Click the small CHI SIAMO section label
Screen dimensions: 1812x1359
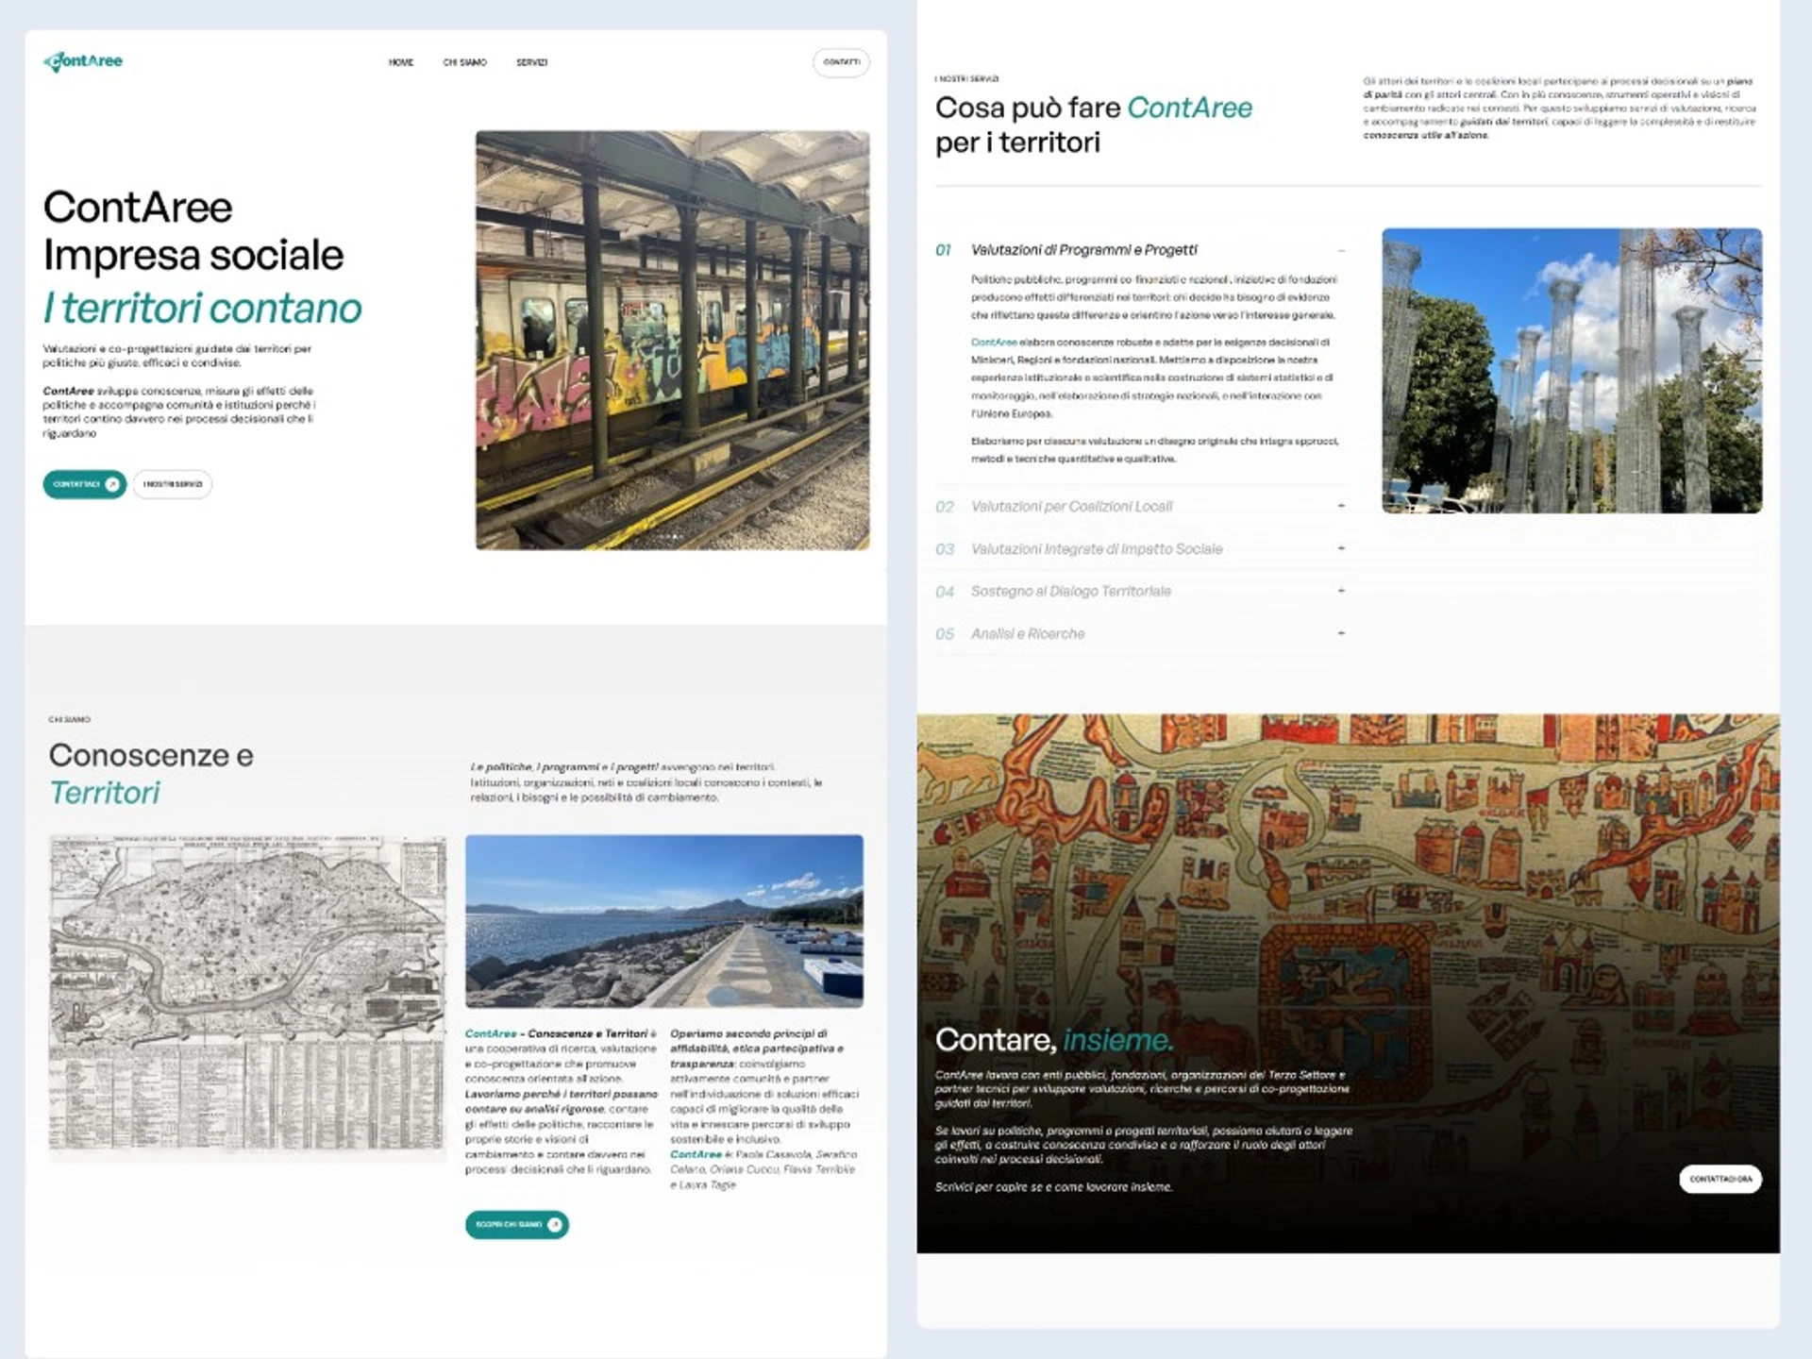pyautogui.click(x=70, y=719)
